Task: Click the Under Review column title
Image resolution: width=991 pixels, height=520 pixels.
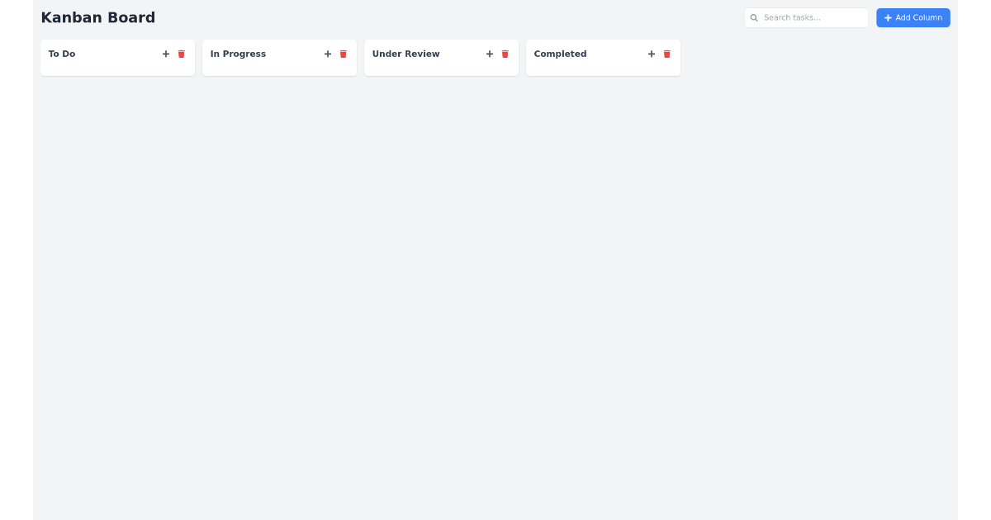Action: tap(405, 54)
